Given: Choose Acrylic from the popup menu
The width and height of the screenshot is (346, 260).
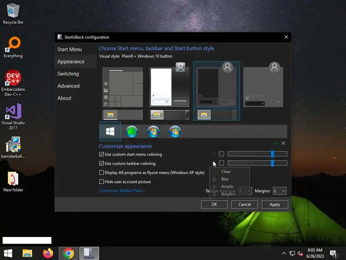Looking at the screenshot, I should tap(230, 187).
